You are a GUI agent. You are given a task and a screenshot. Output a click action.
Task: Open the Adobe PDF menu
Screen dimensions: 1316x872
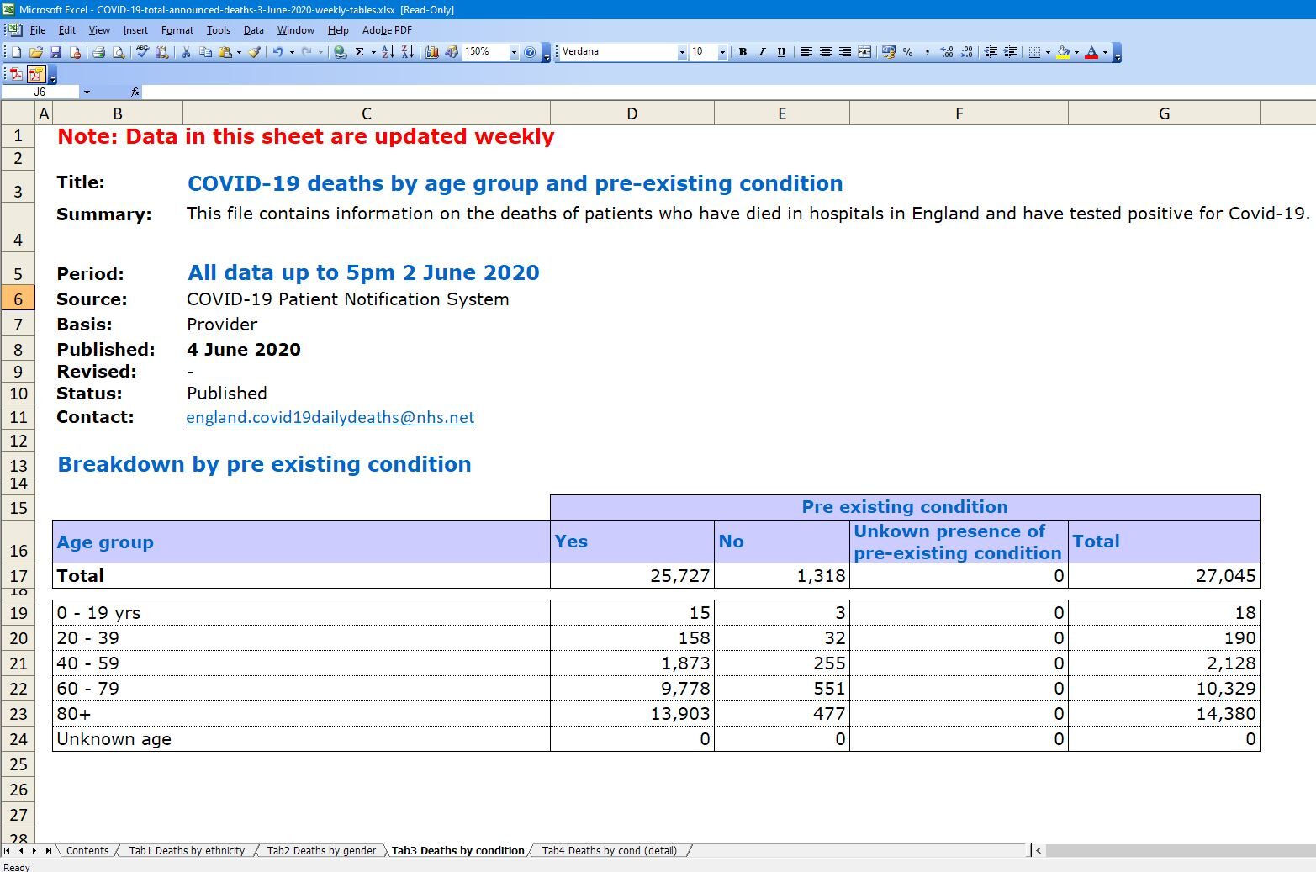[x=387, y=30]
